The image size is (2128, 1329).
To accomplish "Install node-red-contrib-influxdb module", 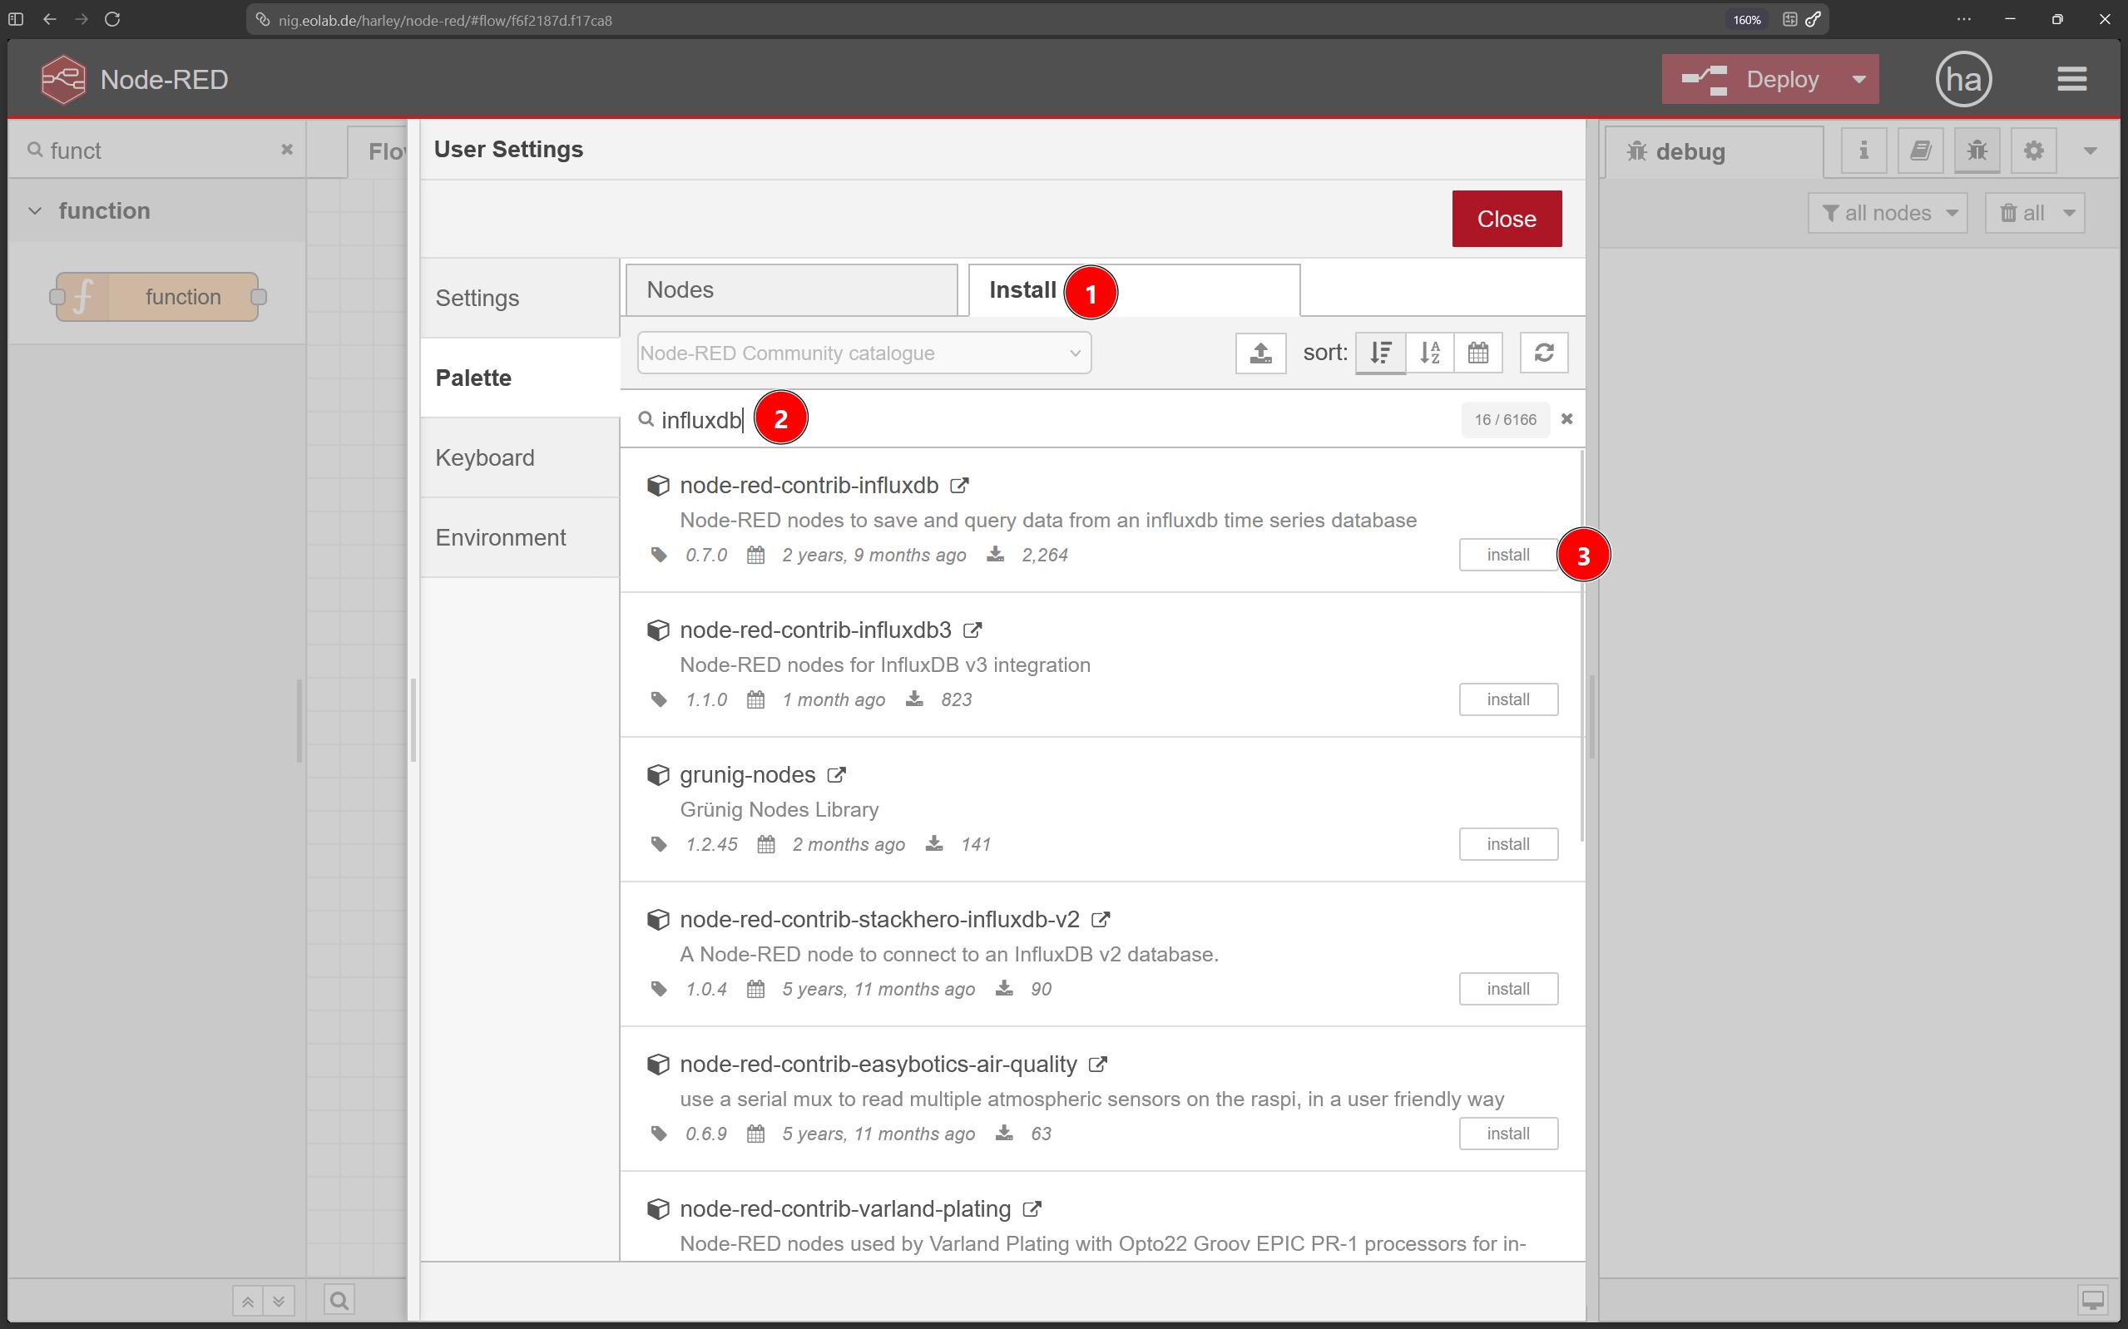I will [x=1508, y=555].
